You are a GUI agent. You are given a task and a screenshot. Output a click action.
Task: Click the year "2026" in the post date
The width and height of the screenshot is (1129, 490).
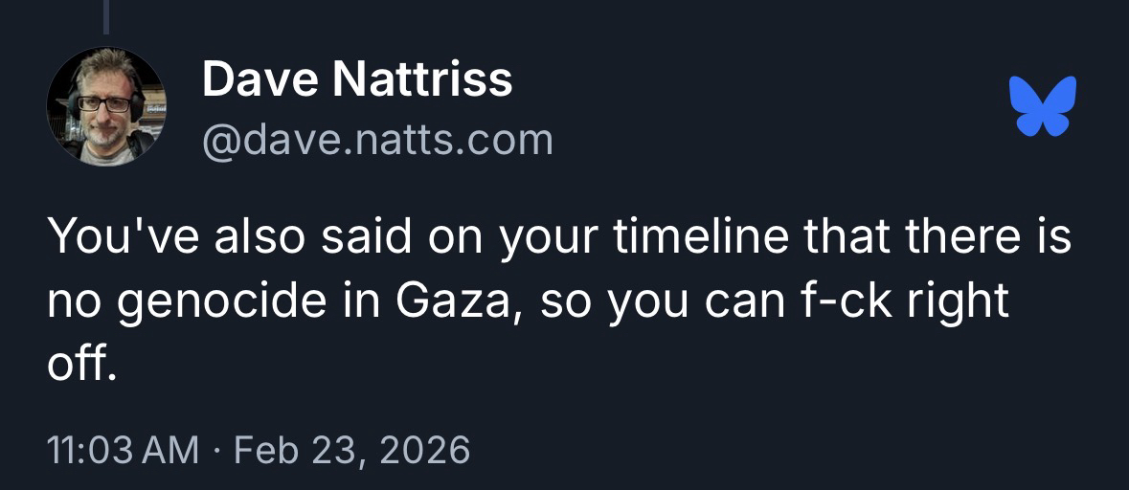click(x=424, y=449)
